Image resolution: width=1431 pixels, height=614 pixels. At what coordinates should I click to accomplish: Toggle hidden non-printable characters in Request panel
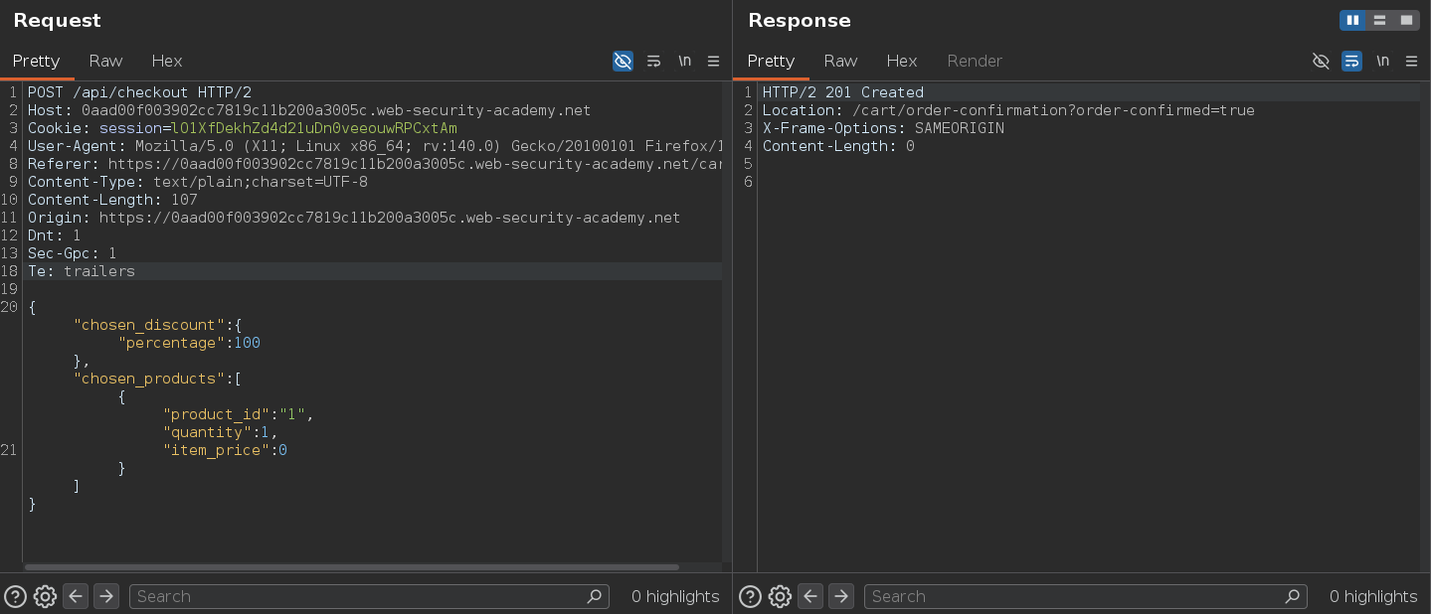pos(623,61)
